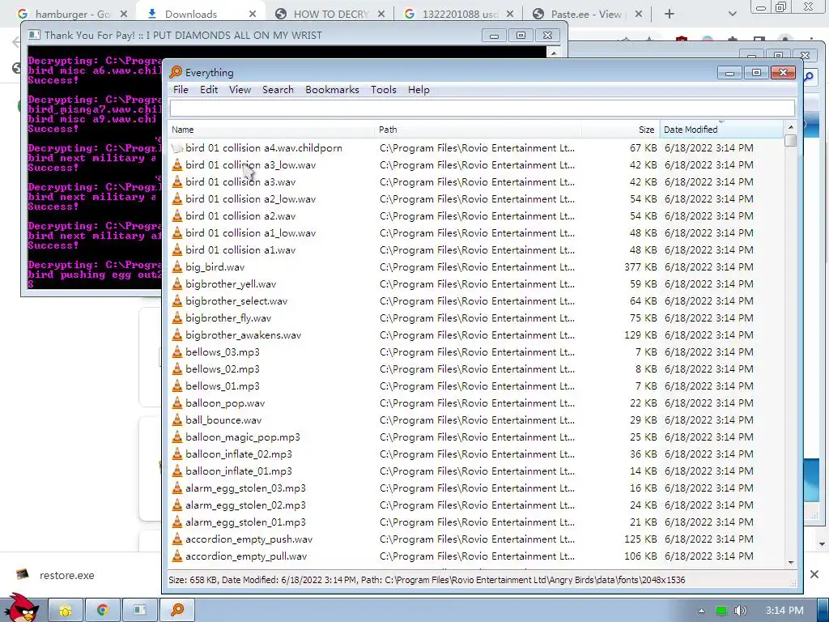Click VLC icon of bellows_03.mp3
This screenshot has height=622, width=829.
177,351
